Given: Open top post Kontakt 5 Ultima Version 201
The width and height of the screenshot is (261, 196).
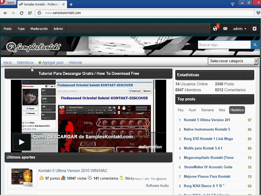Looking at the screenshot, I should point(207,120).
